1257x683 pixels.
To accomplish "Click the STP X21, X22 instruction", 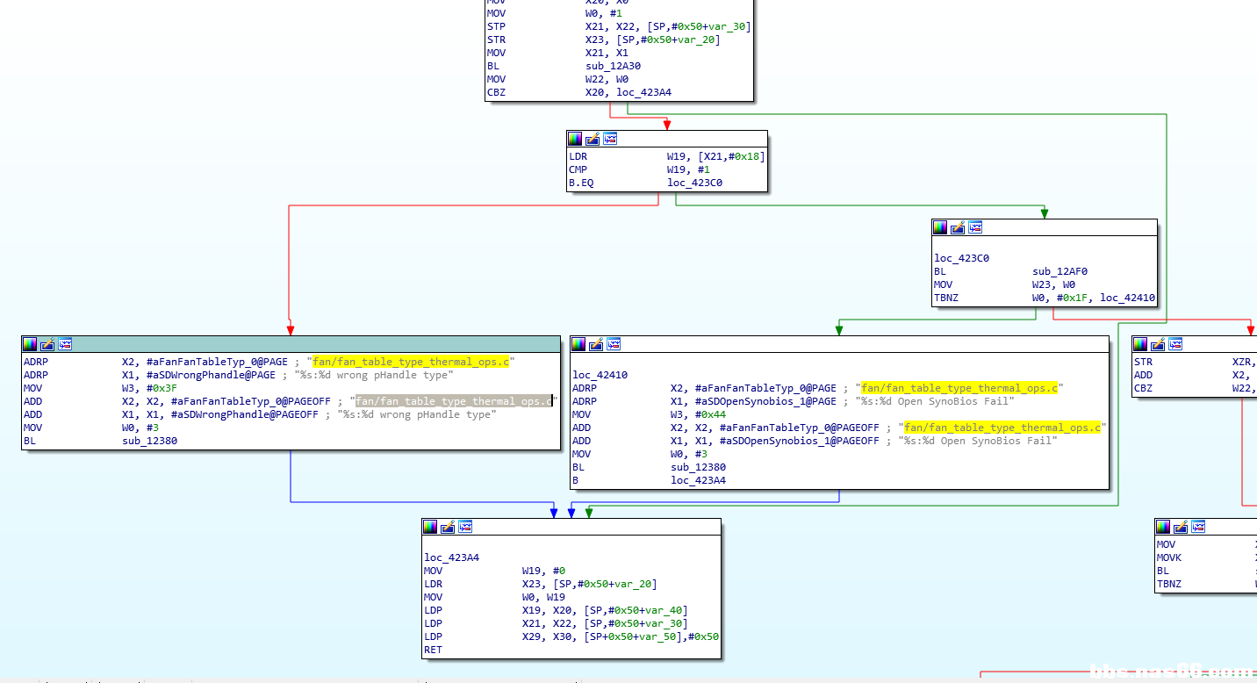I will 619,26.
